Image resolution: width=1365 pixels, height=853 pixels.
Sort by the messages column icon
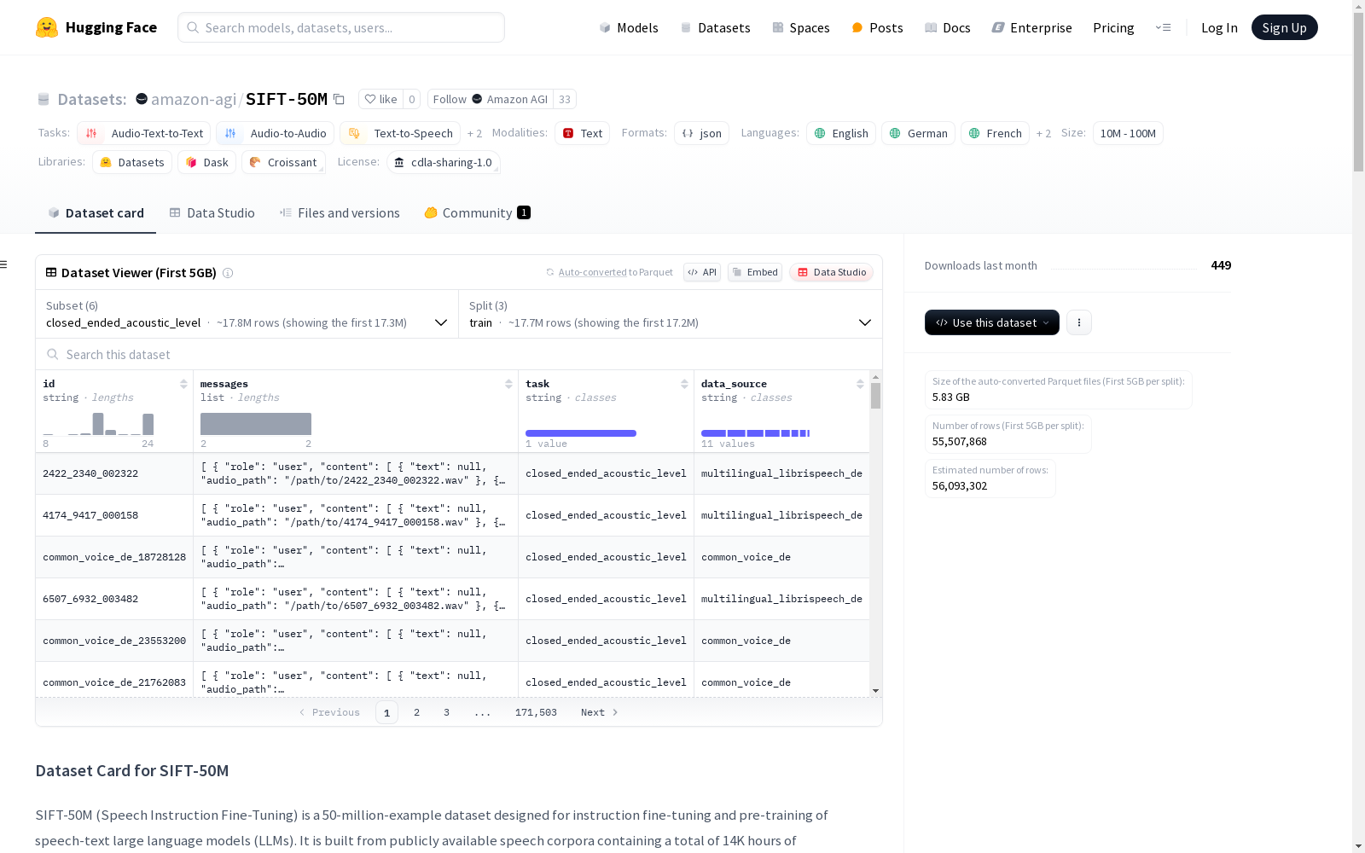pos(508,384)
